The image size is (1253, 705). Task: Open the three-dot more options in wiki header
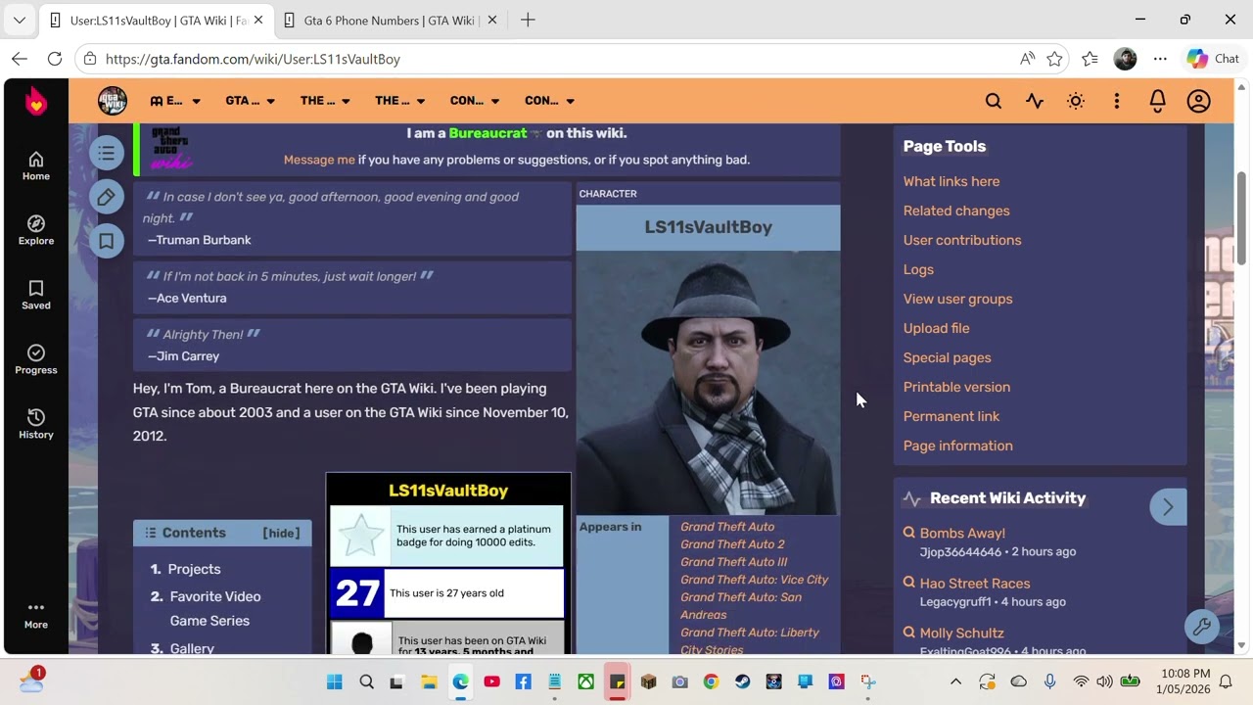(x=1117, y=101)
